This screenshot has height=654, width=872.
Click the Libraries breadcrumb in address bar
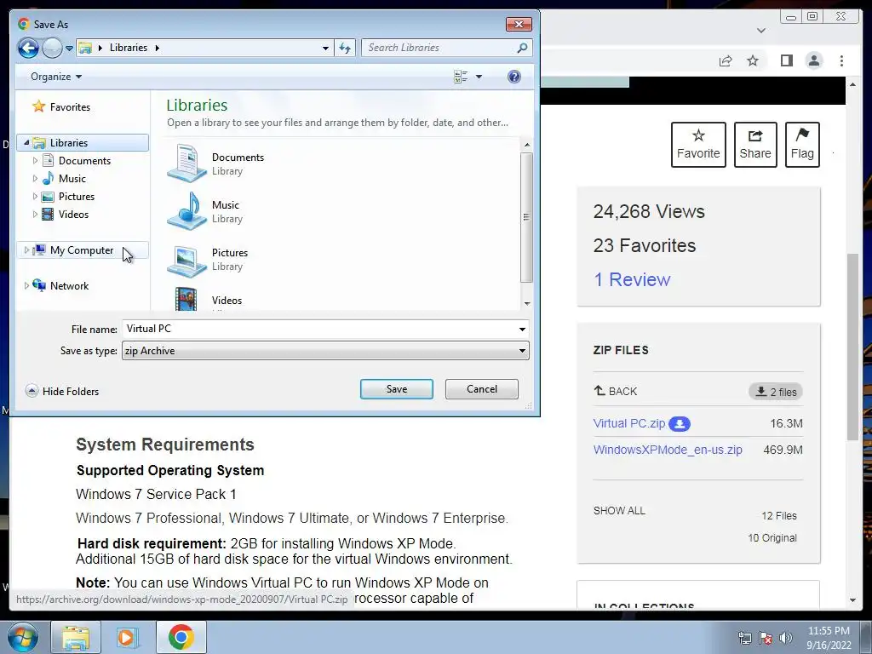click(129, 48)
